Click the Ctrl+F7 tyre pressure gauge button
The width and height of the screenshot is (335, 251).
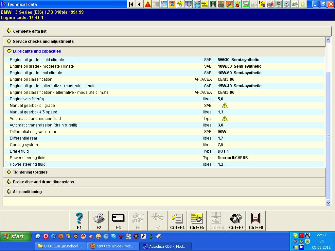(x=236, y=221)
